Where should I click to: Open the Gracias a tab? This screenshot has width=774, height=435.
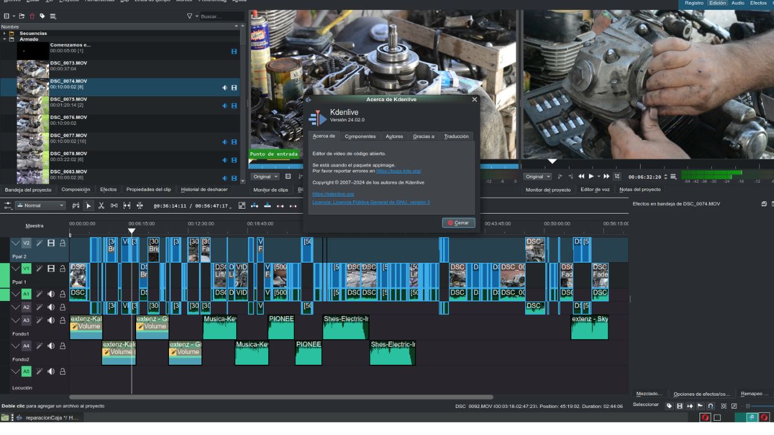coord(424,137)
